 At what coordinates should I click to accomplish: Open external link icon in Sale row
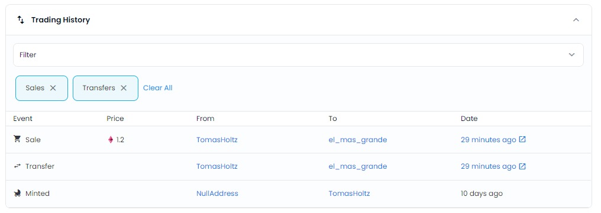(x=522, y=139)
